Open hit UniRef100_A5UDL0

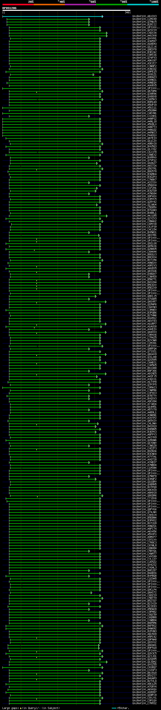(x=144, y=124)
